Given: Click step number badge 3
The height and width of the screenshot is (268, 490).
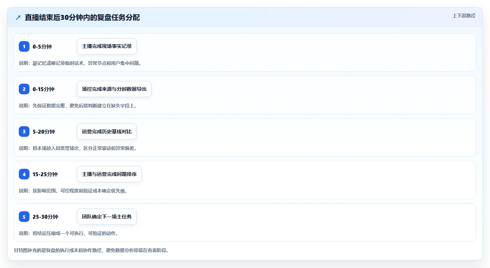Looking at the screenshot, I should click(x=24, y=132).
